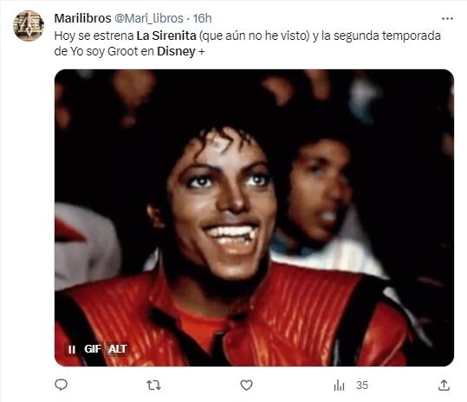Click the GIF label badge
467x402 pixels.
(x=93, y=348)
